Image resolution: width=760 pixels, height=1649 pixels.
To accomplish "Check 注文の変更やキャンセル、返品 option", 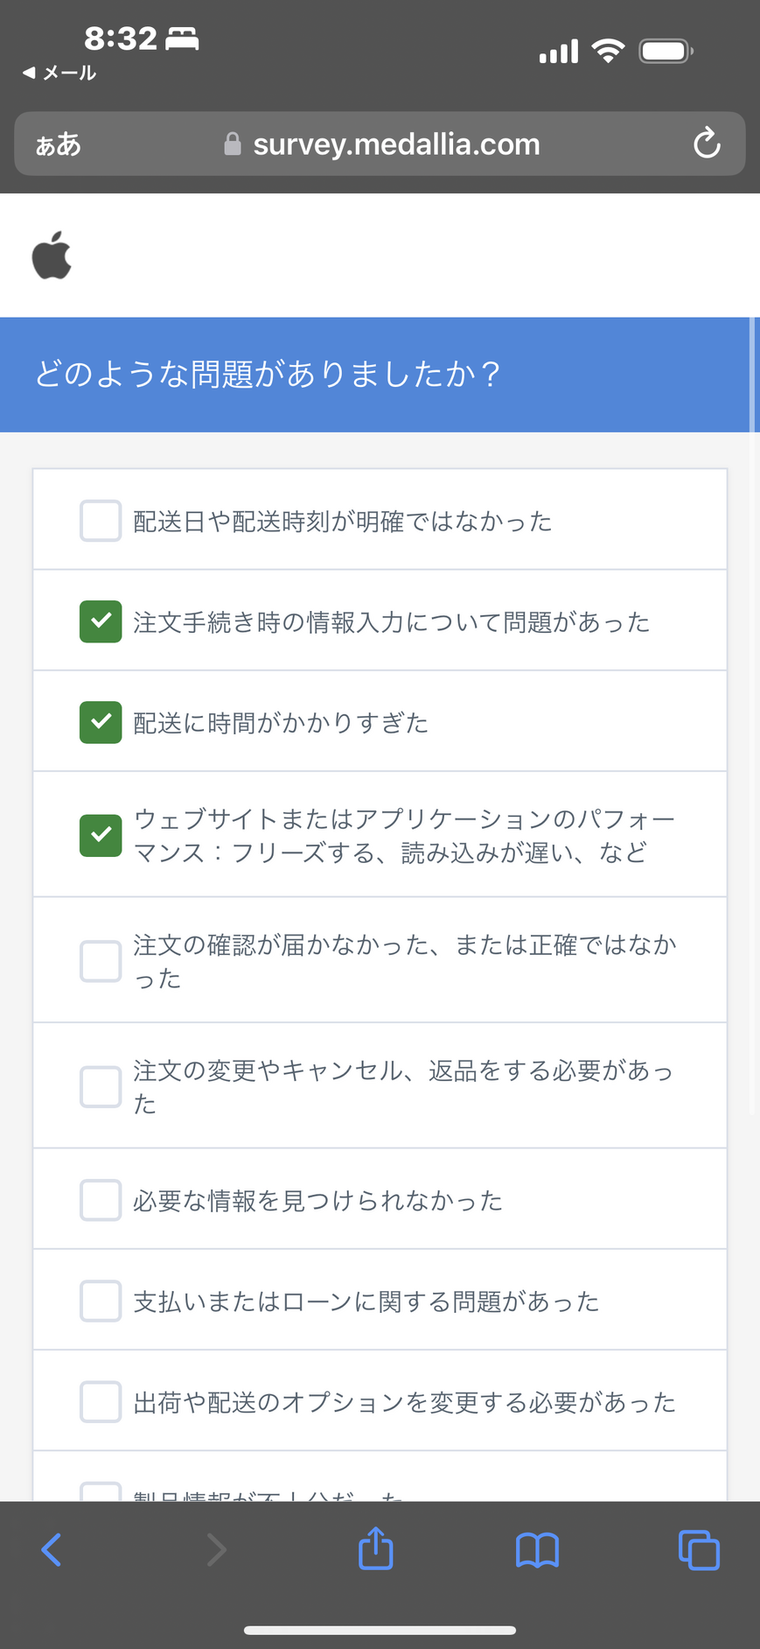I will tap(101, 1086).
